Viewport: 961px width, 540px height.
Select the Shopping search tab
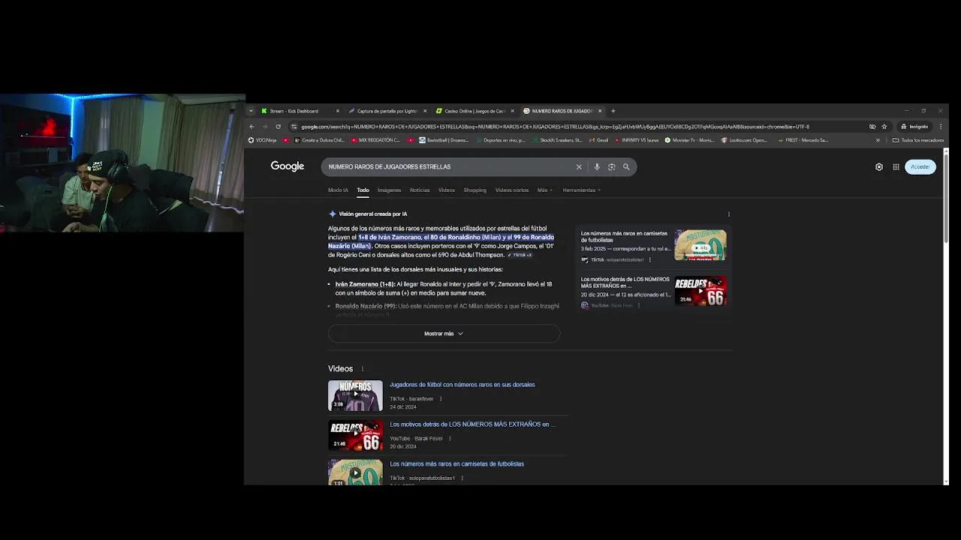pos(474,190)
